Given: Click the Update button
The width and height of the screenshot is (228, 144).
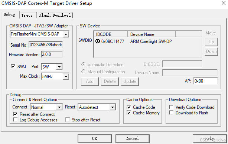Looking at the screenshot, I should (x=130, y=81).
